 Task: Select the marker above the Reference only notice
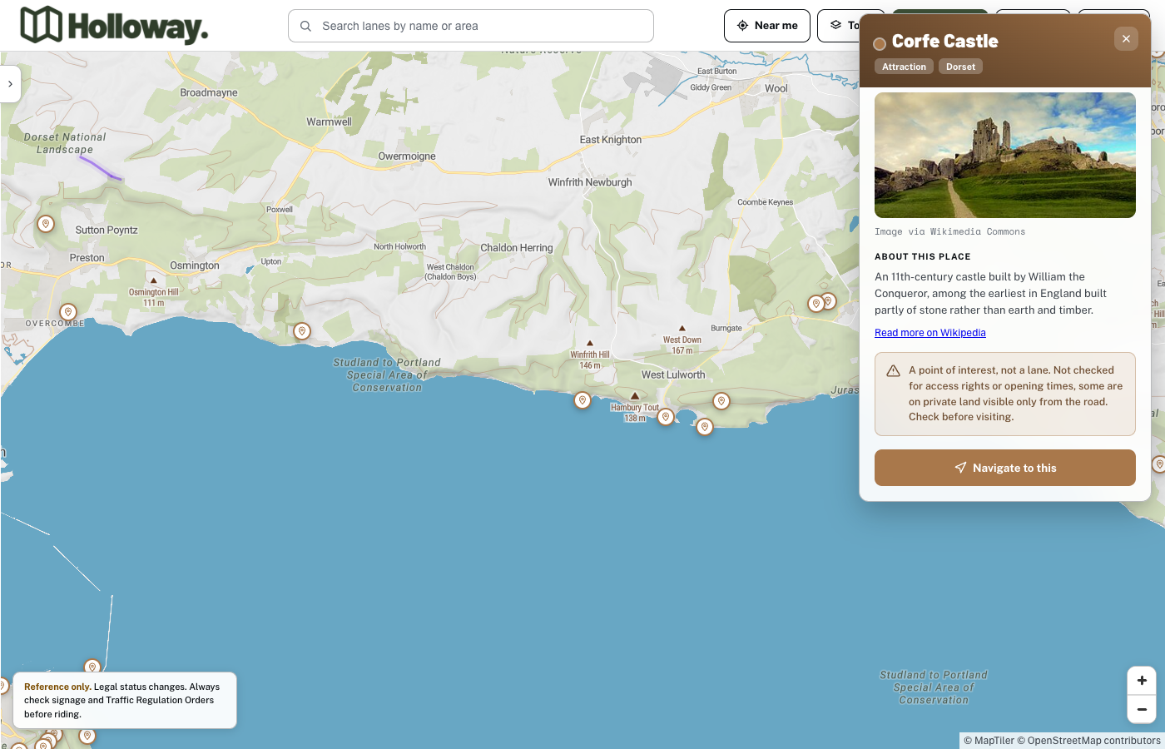(92, 666)
